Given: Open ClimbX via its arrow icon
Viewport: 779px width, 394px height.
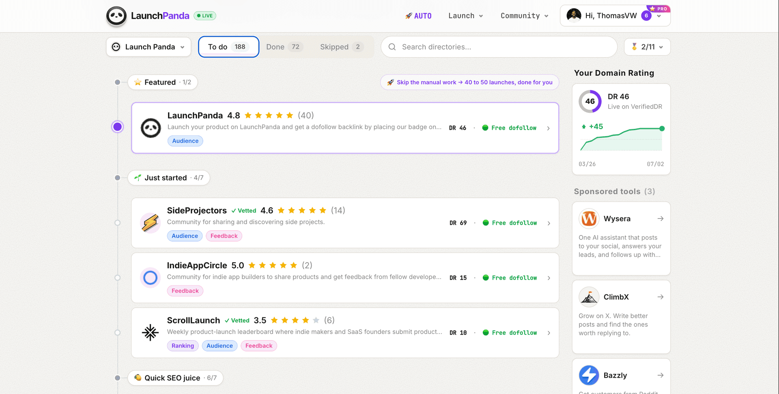Looking at the screenshot, I should coord(661,297).
